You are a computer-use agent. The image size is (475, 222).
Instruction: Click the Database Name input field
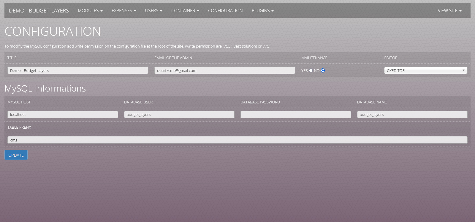[x=412, y=115]
